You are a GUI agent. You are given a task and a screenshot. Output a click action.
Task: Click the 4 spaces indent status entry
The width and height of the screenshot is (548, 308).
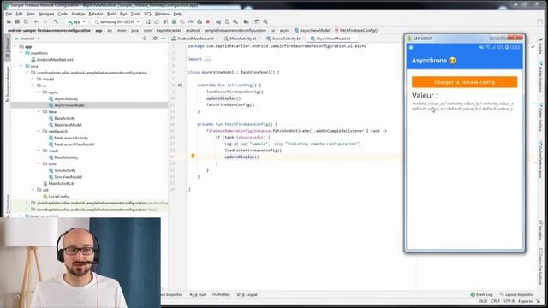pos(525,301)
